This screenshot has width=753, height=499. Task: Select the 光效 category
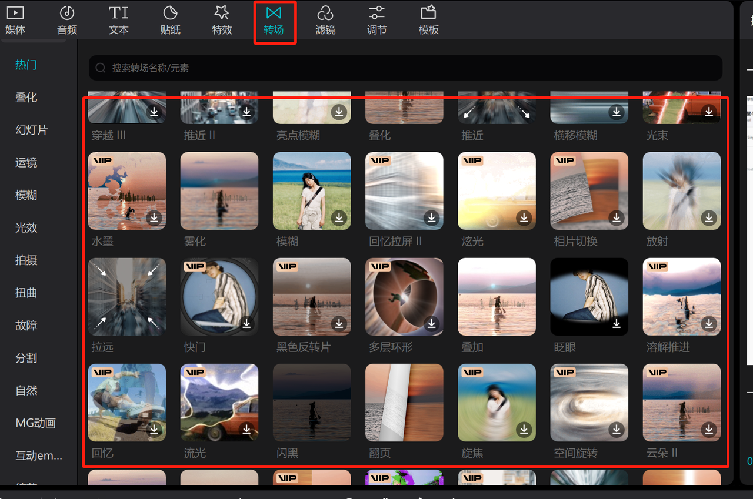26,227
